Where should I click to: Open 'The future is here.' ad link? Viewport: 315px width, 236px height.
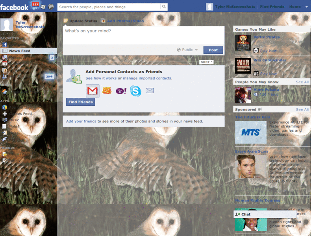253,117
